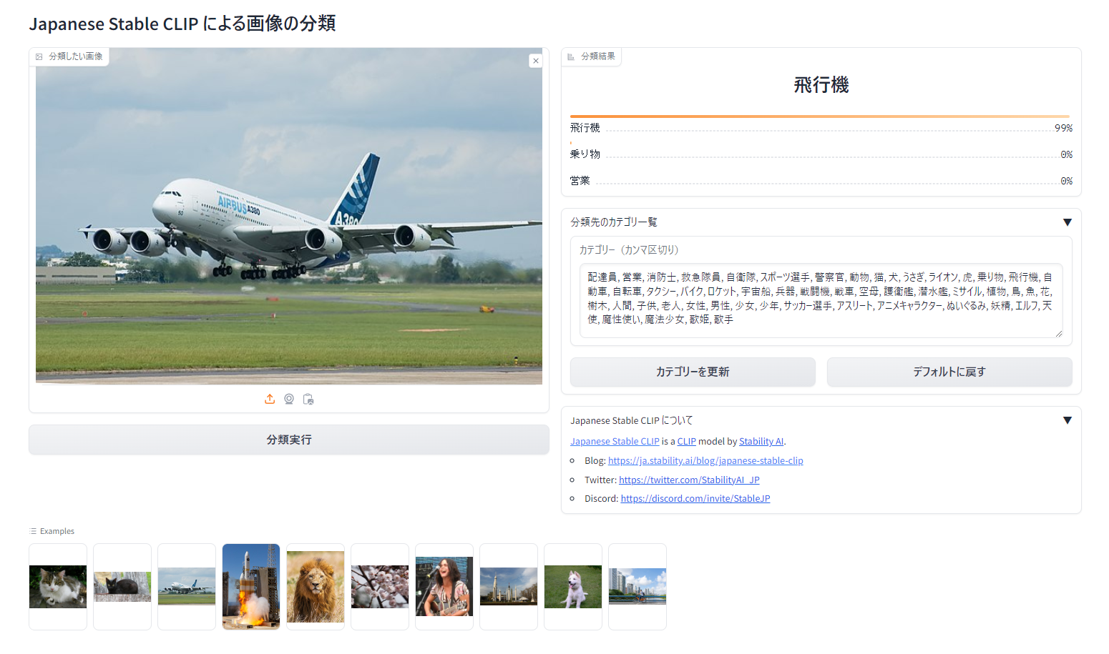Click the page title Japanese Stable CLIP
This screenshot has width=1109, height=654.
point(182,24)
